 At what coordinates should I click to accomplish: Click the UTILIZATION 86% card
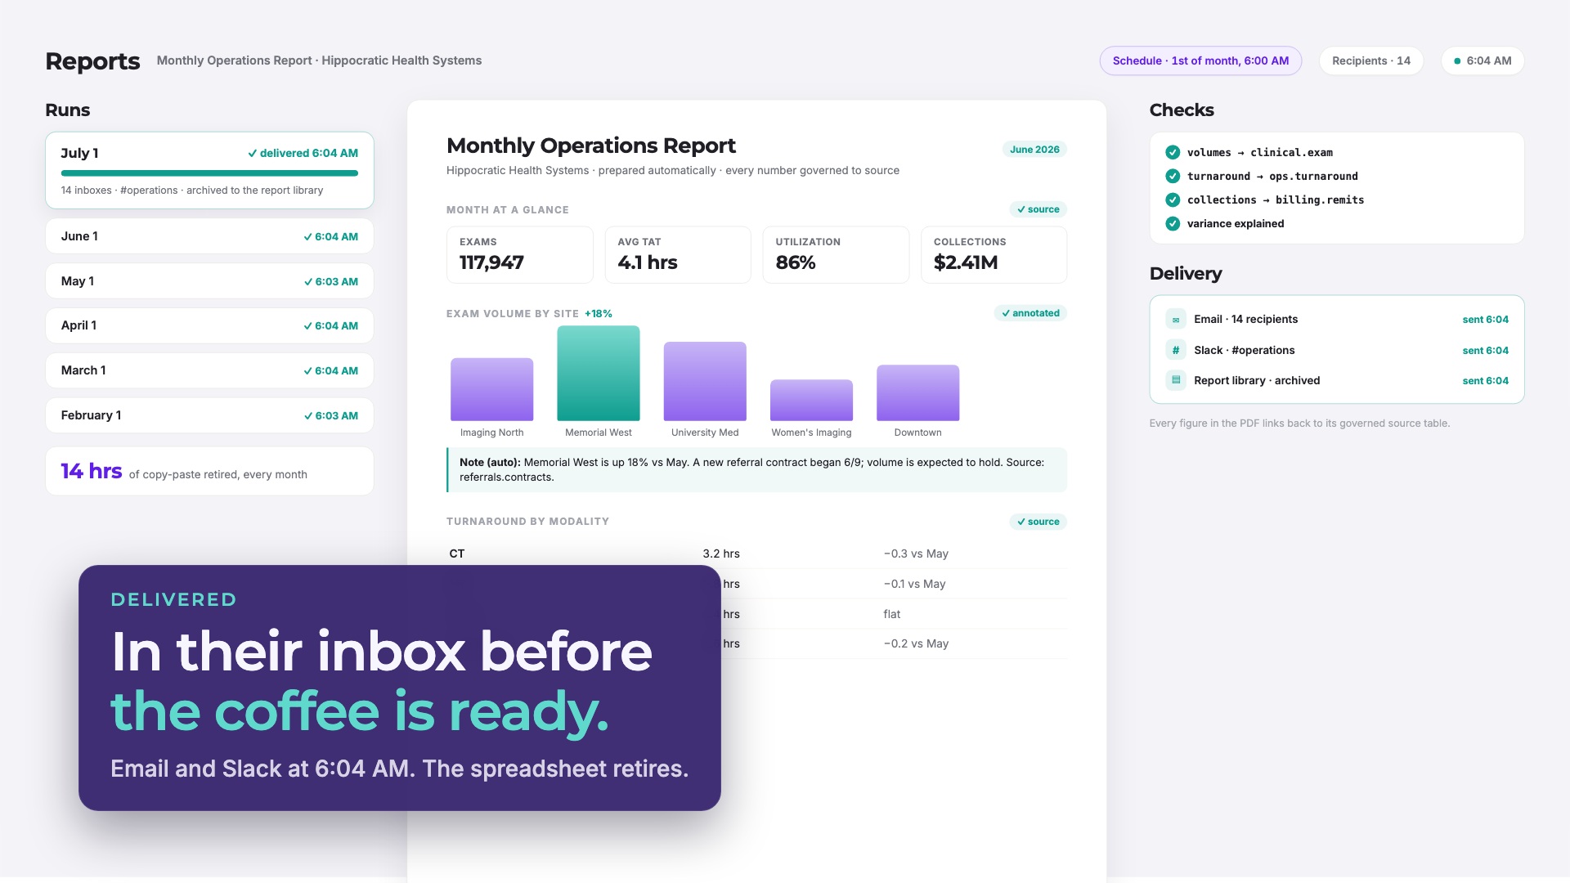tap(836, 255)
